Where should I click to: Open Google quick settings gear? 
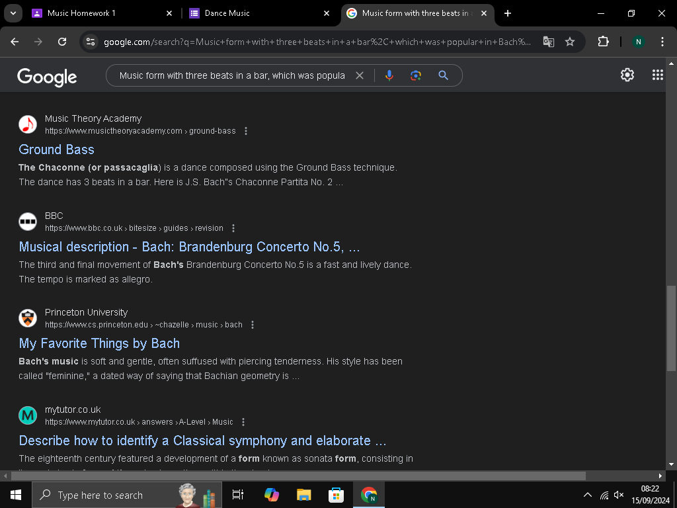click(x=627, y=75)
